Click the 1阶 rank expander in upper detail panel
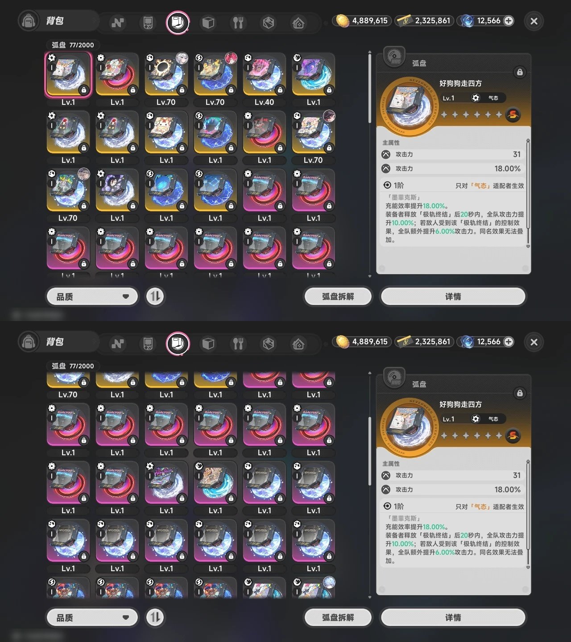The height and width of the screenshot is (642, 571). (393, 185)
